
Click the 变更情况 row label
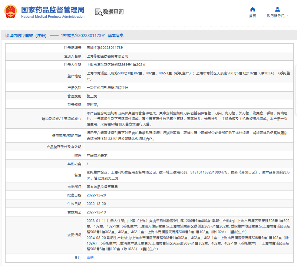click(x=75, y=235)
